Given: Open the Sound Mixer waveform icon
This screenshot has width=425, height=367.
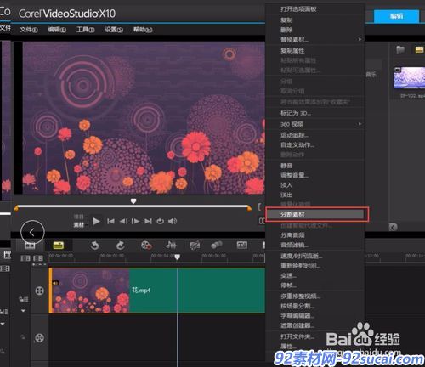Looking at the screenshot, I should pyautogui.click(x=171, y=246).
